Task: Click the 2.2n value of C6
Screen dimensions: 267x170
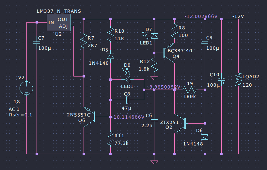Action: click(147, 126)
